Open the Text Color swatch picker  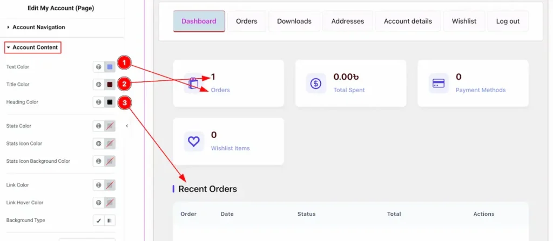click(110, 67)
